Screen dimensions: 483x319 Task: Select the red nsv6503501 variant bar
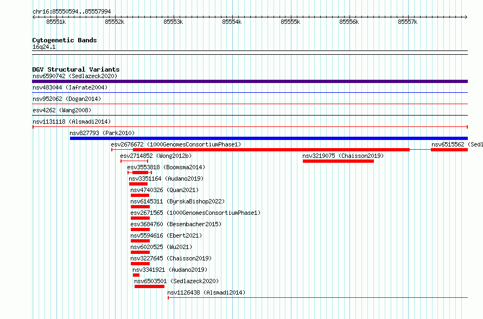pyautogui.click(x=149, y=286)
